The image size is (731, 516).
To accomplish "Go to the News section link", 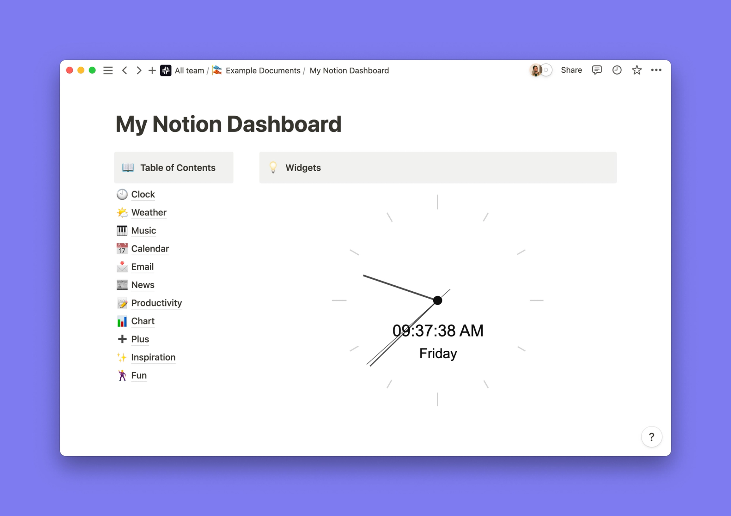I will (143, 285).
